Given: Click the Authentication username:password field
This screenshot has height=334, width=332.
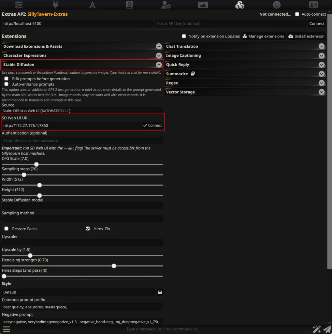Looking at the screenshot, I should [82, 141].
